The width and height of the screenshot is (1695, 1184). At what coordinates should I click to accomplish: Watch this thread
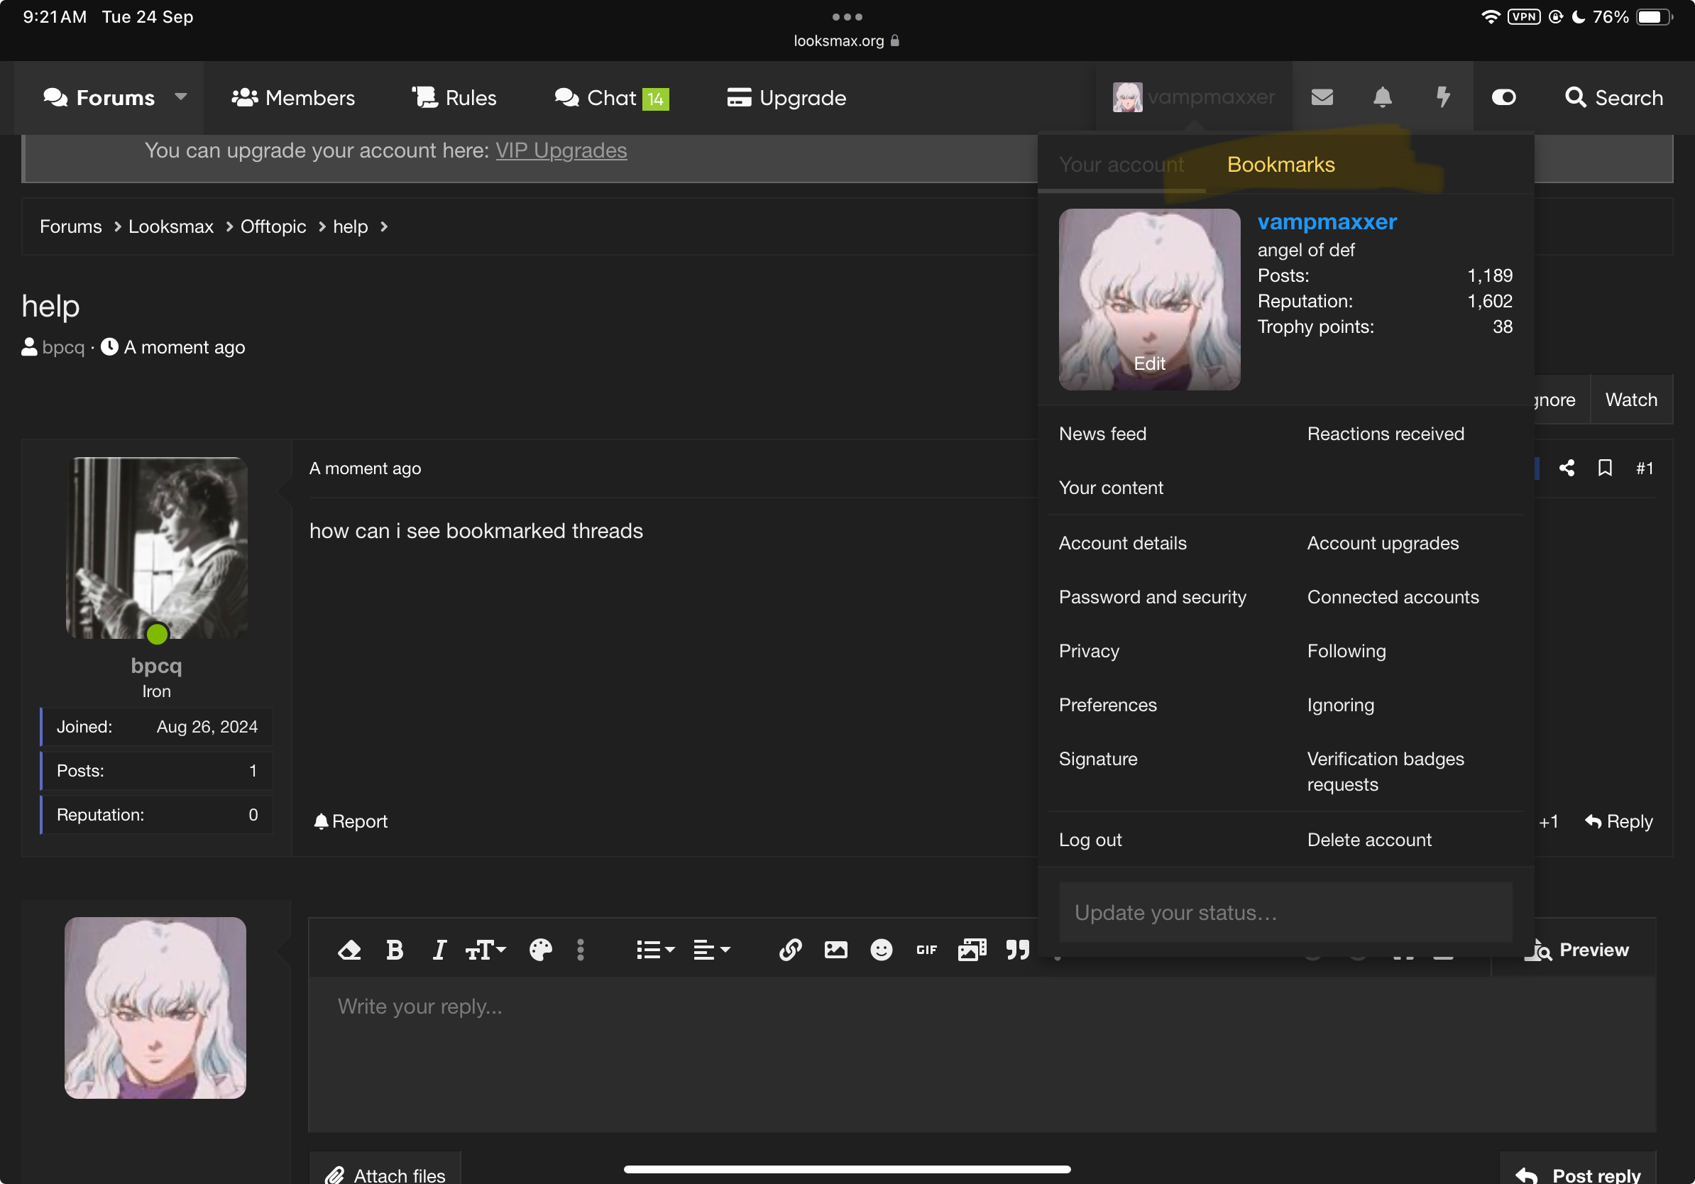[x=1631, y=400]
